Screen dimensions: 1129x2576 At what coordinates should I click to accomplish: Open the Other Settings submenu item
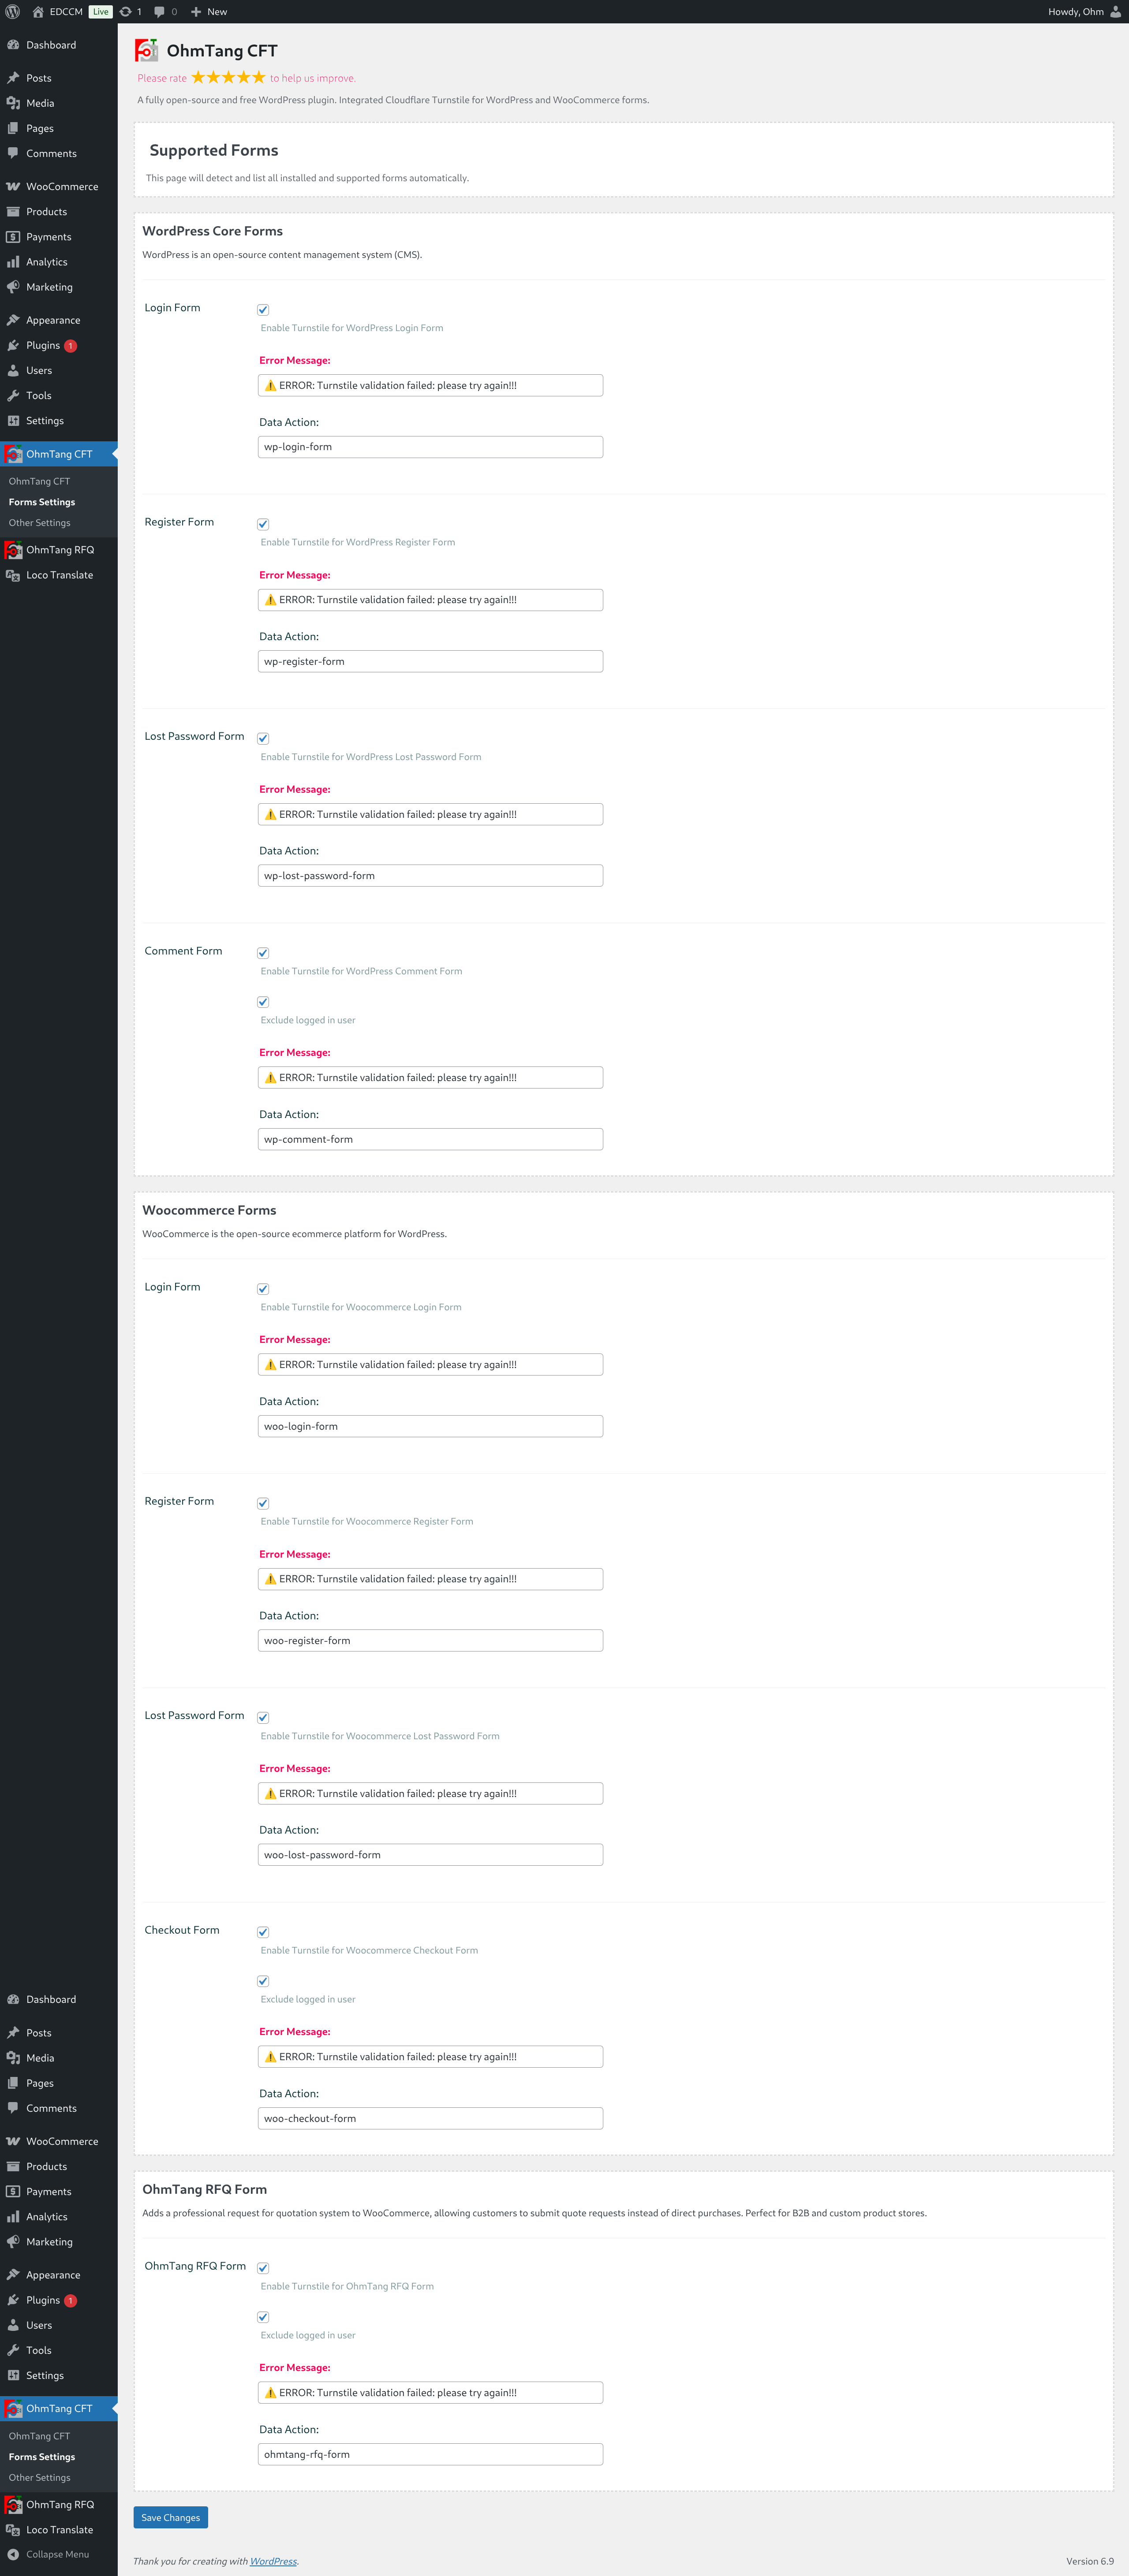click(40, 523)
